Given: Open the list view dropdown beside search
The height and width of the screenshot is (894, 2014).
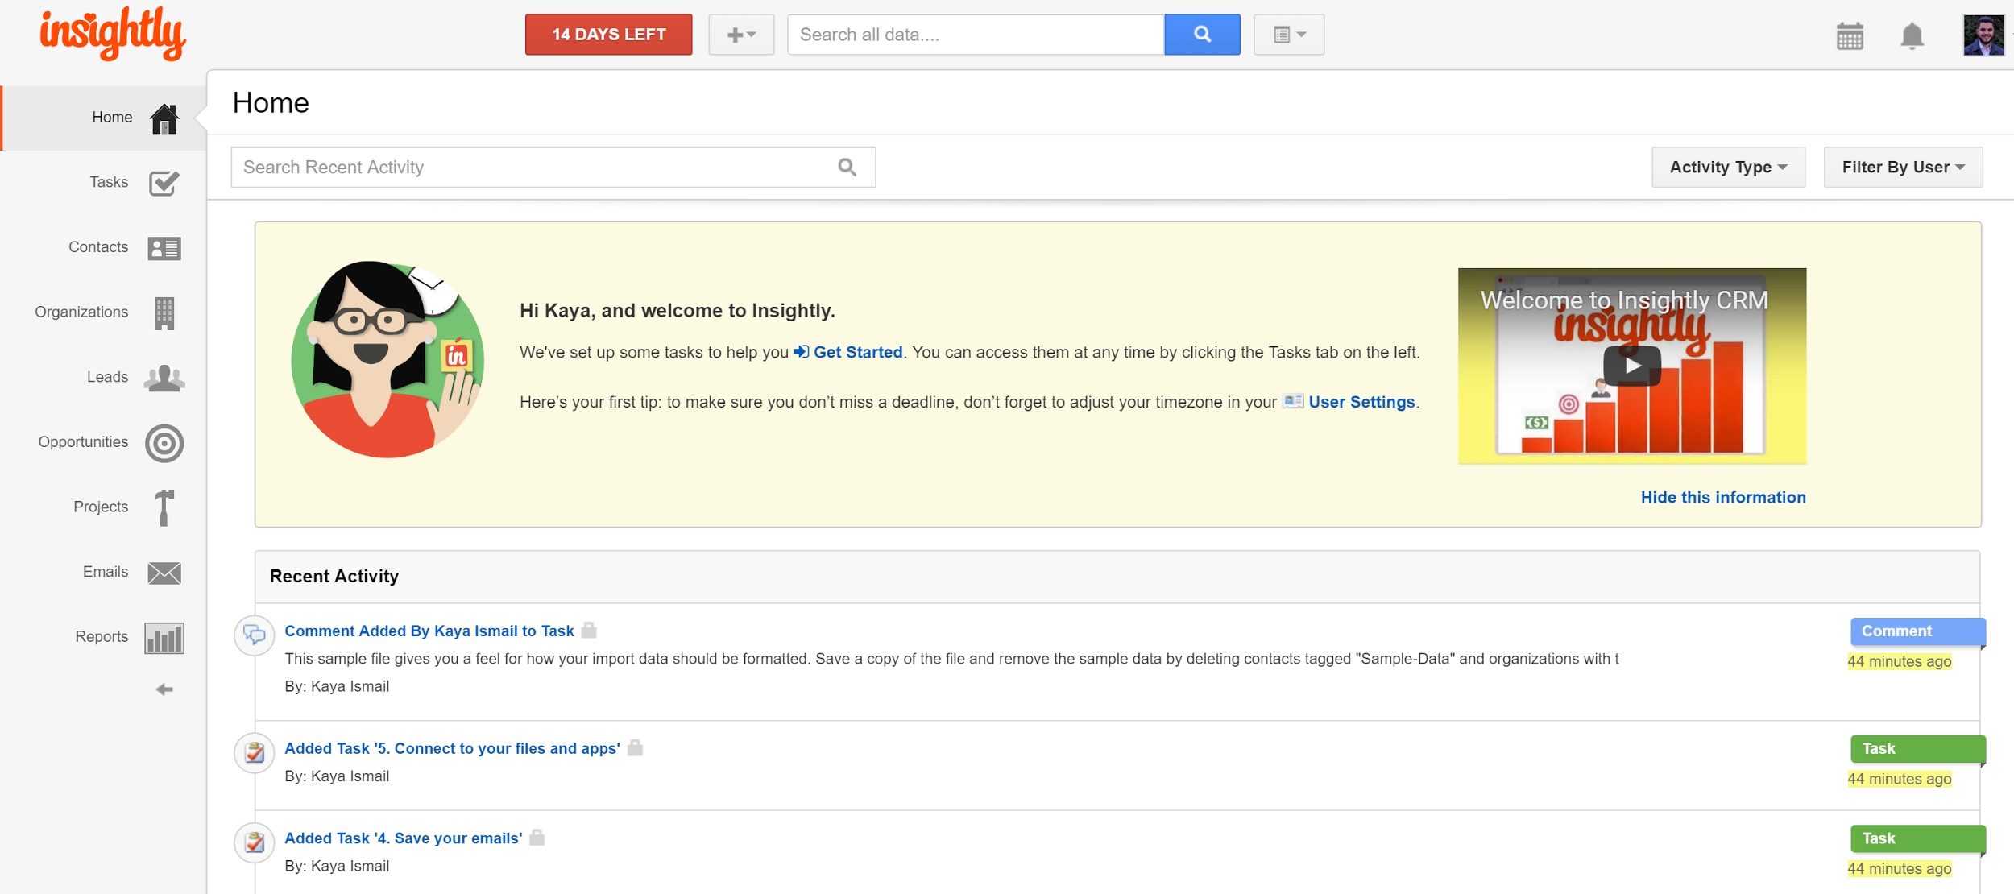Looking at the screenshot, I should (x=1288, y=35).
